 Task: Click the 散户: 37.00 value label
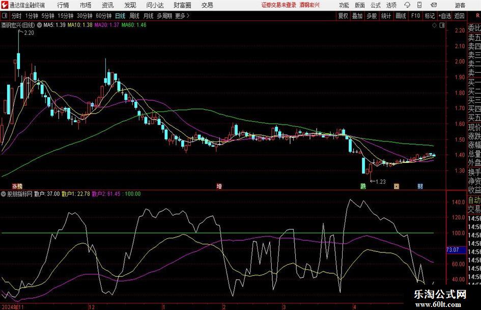tap(47, 194)
